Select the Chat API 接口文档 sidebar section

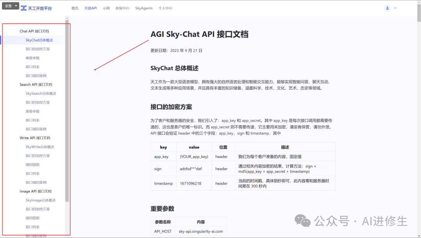34,31
